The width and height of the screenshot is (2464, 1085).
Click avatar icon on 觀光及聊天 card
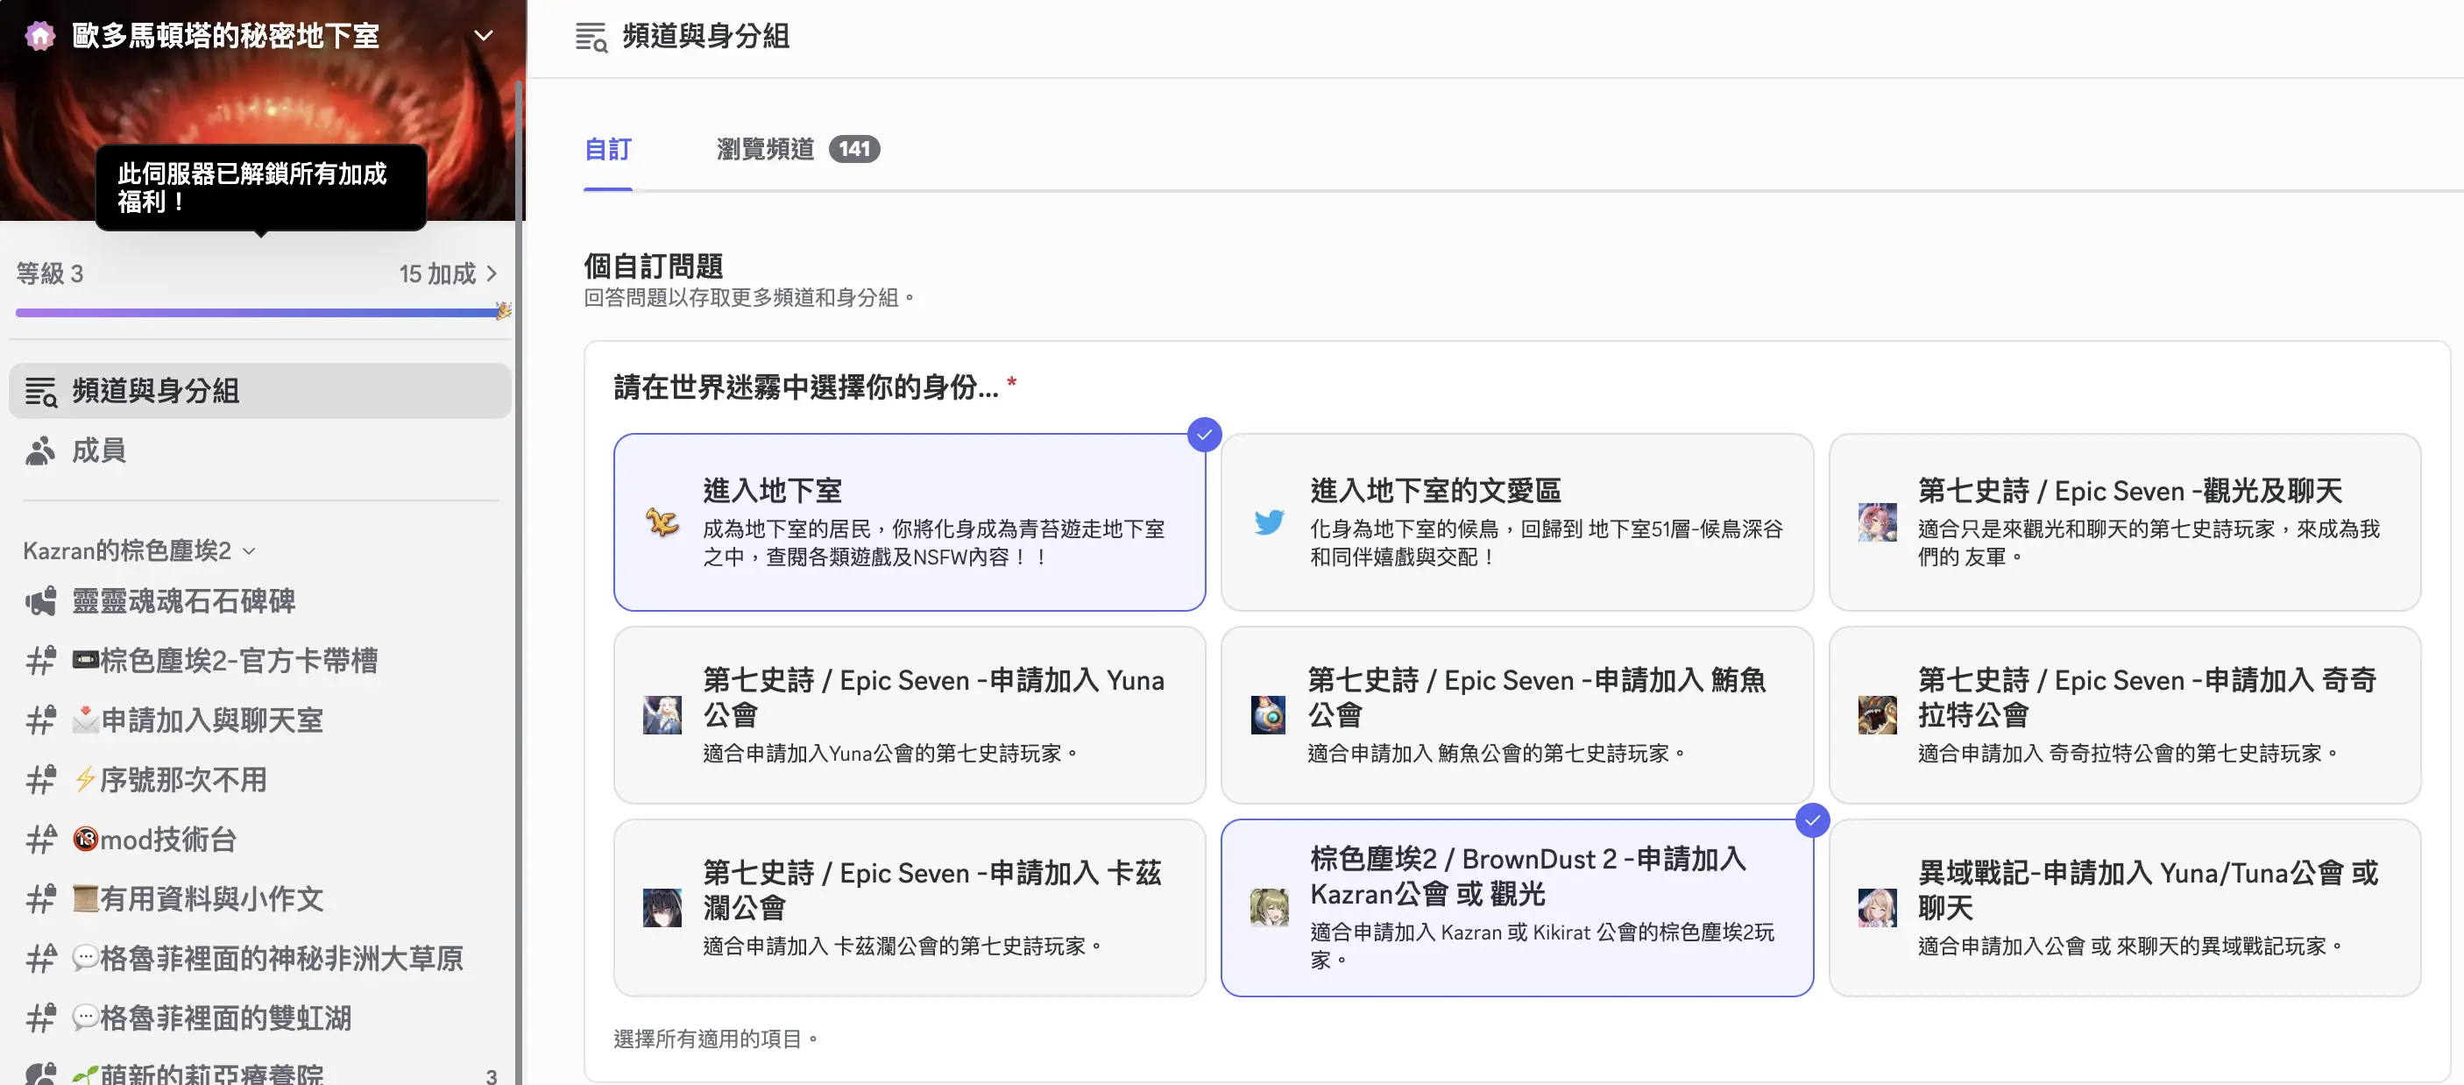click(x=1877, y=522)
